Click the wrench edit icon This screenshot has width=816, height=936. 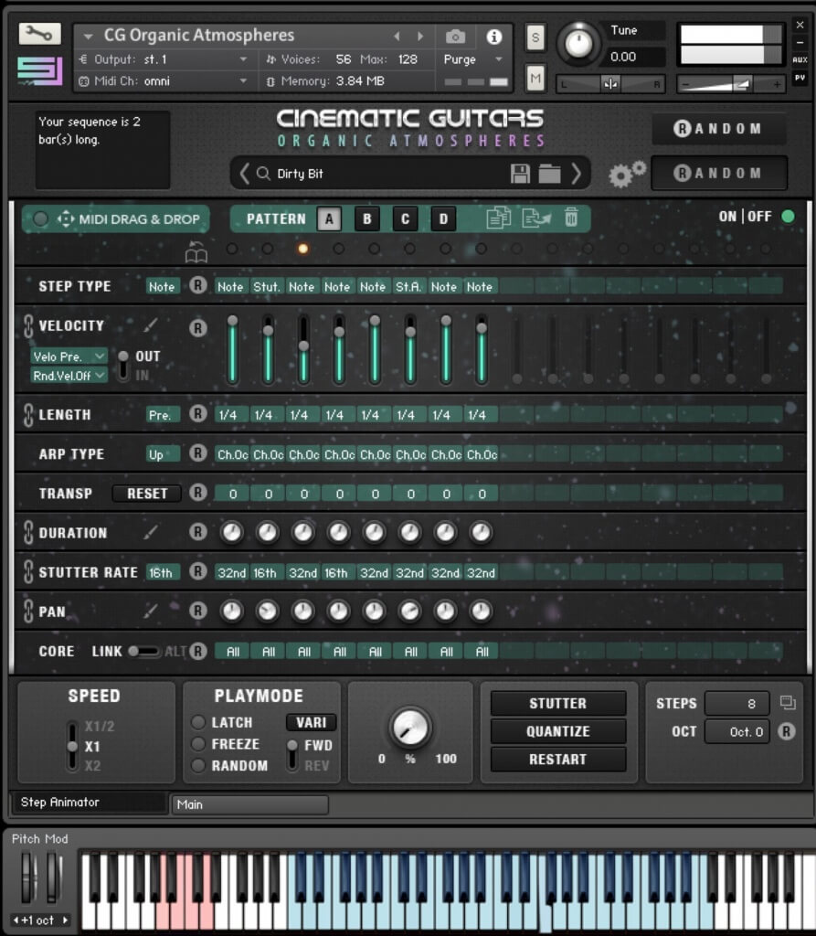(x=39, y=34)
